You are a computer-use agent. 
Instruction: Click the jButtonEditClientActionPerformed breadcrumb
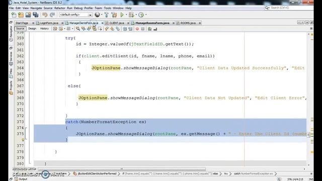coord(95,173)
